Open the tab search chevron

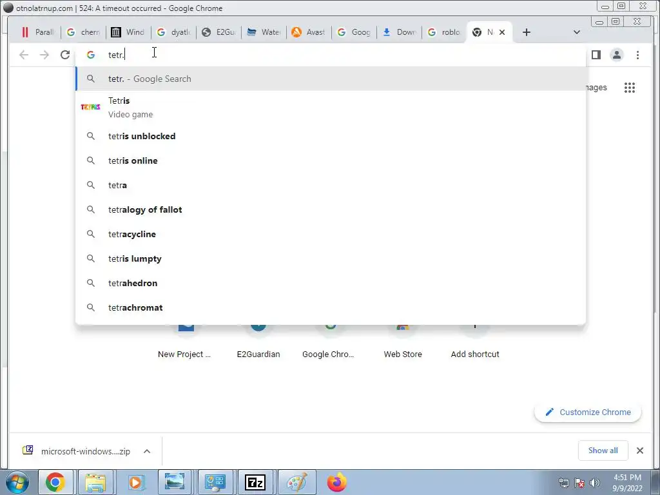pyautogui.click(x=577, y=32)
